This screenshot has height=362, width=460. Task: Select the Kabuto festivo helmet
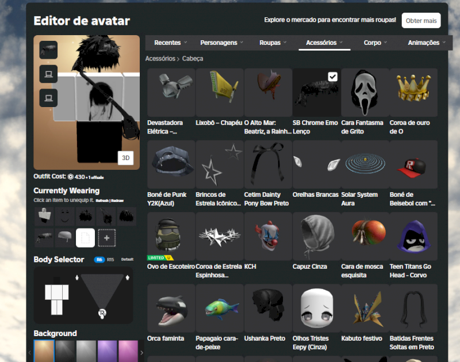pyautogui.click(x=365, y=308)
